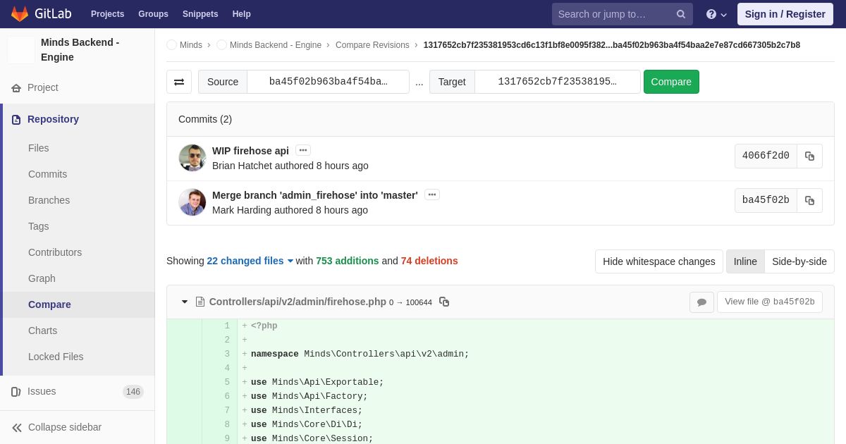Open Merge branch 'admin_firehose' commit
Image resolution: width=846 pixels, height=444 pixels.
coord(315,195)
